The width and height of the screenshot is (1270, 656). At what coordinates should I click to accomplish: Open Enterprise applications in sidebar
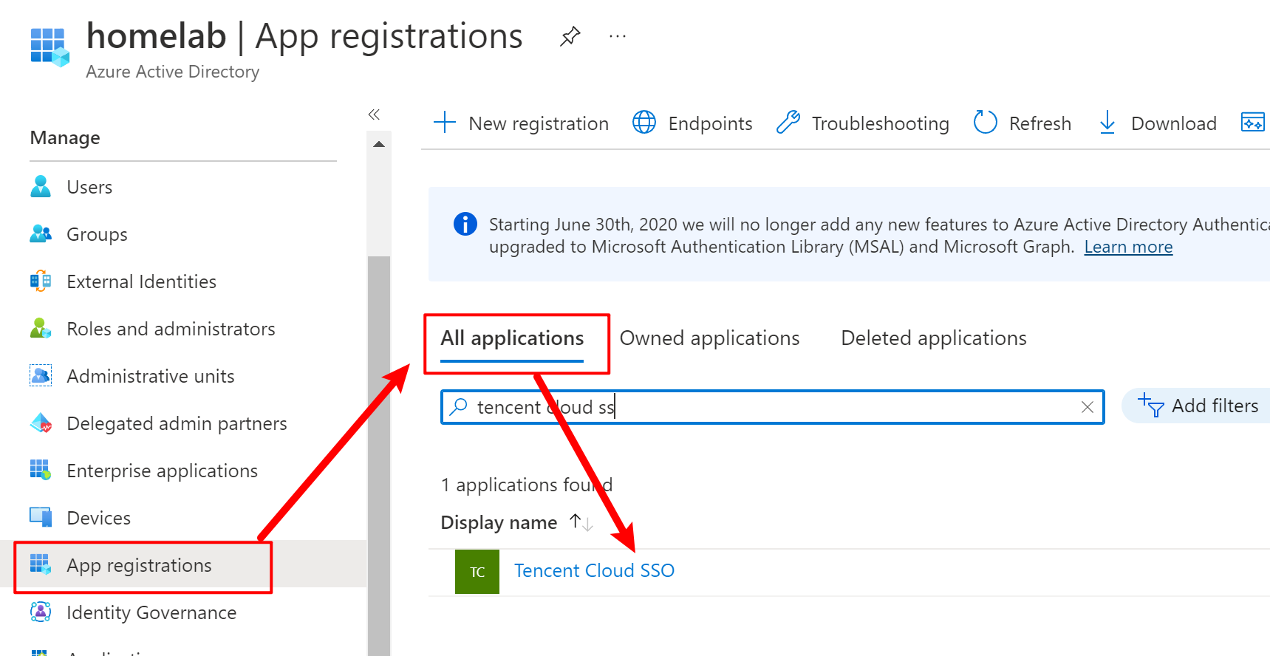[162, 471]
